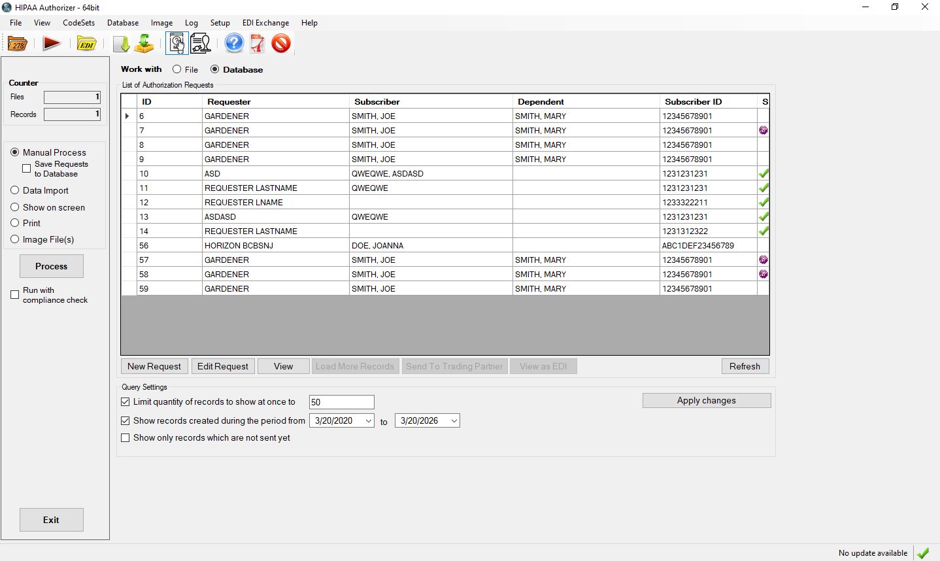Click the View button below the list

pos(283,366)
